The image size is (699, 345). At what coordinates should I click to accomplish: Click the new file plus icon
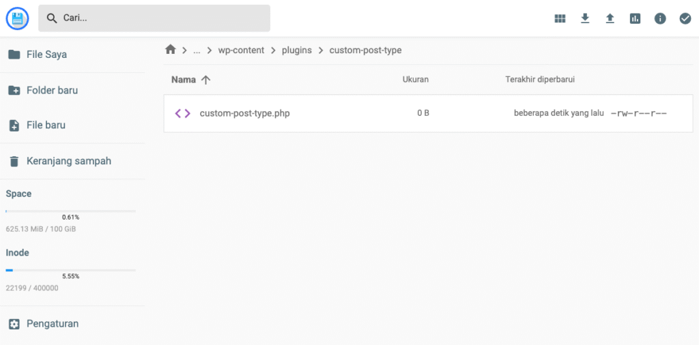click(14, 125)
